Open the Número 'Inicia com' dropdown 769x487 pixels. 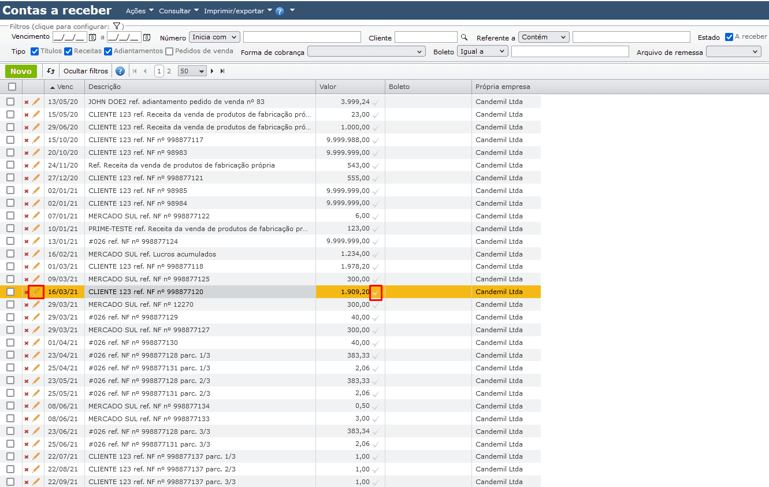pyautogui.click(x=214, y=37)
